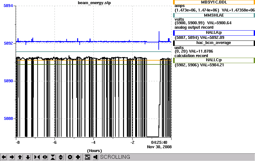Click the 'volts' units label
Screen dimensions: 255x161
pyautogui.click(x=179, y=19)
